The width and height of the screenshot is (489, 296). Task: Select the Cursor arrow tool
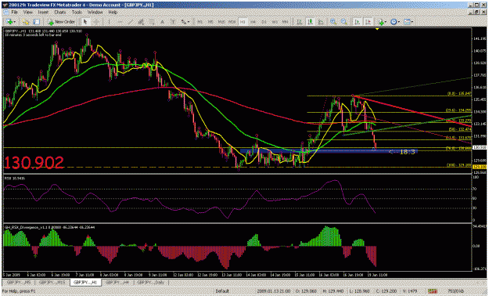point(85,22)
